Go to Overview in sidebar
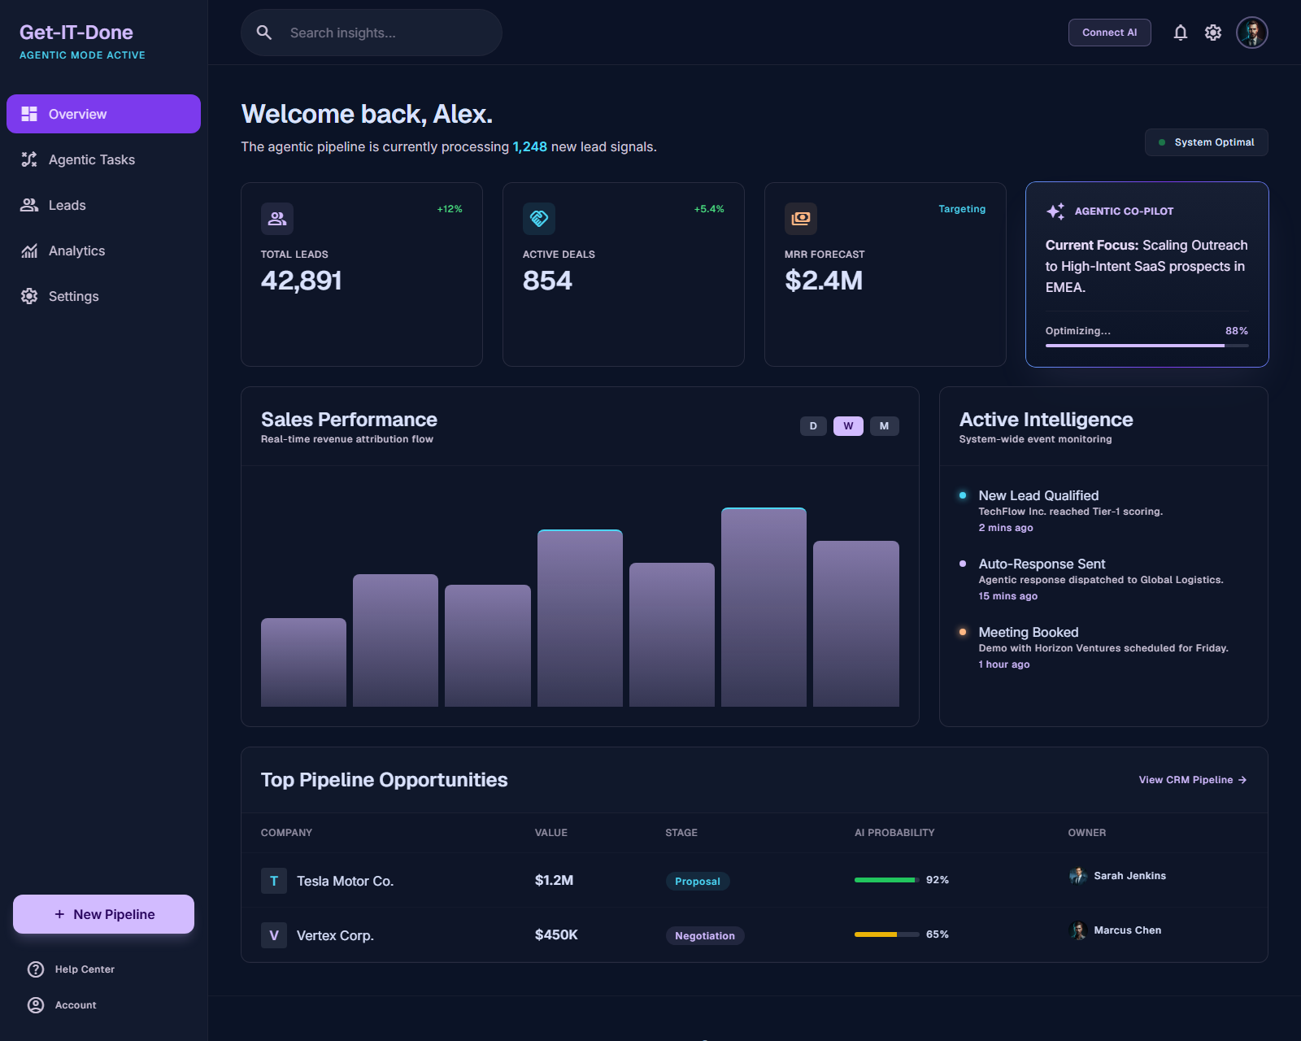 pyautogui.click(x=103, y=114)
